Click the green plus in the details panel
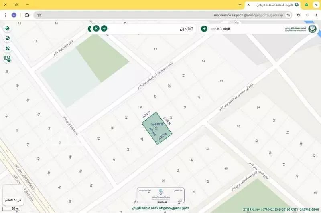 pos(104,28)
